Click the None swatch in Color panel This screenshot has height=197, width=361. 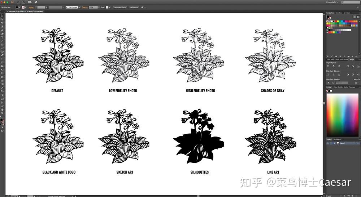point(327,91)
